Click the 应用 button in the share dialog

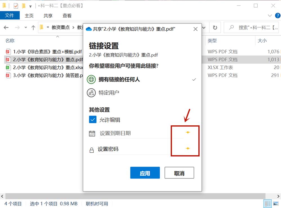145,173
